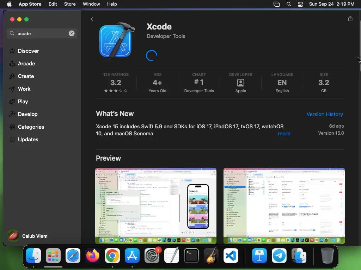Viewport: 361px width, 270px height.
Task: Open Version History link
Action: pos(325,114)
